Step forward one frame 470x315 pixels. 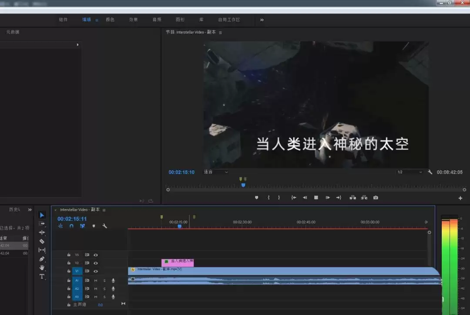(328, 197)
